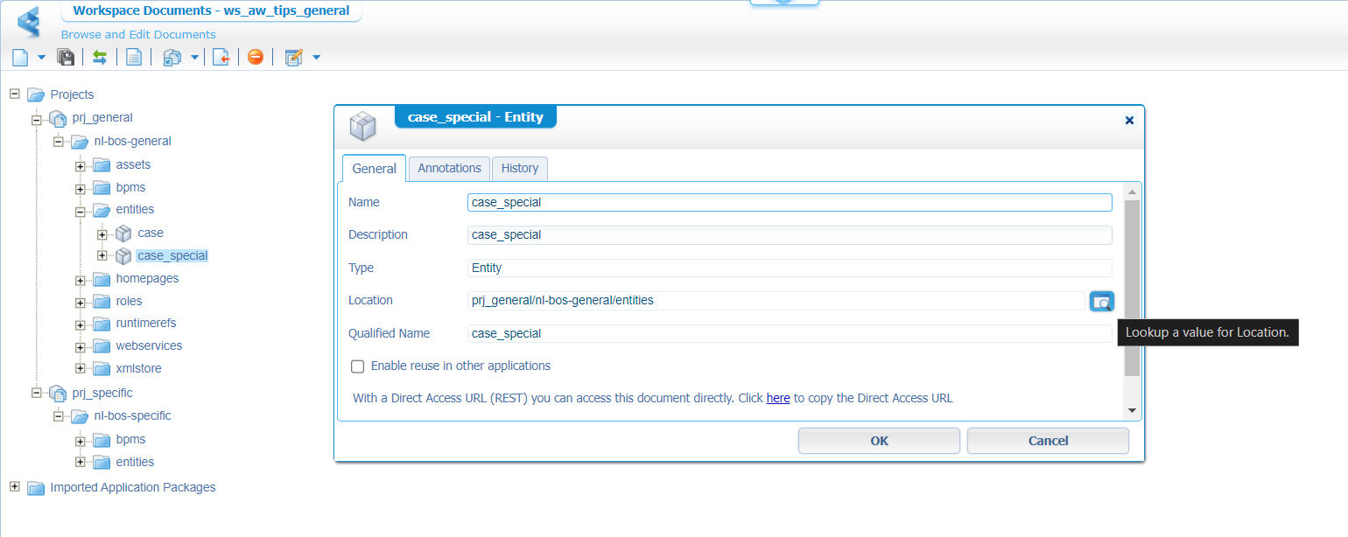This screenshot has width=1348, height=537.
Task: Click the window with pencil edit icon
Action: [294, 58]
